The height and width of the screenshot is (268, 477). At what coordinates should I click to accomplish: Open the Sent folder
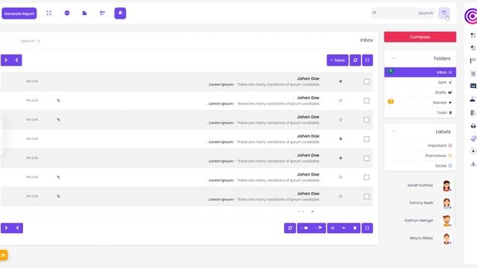click(420, 83)
